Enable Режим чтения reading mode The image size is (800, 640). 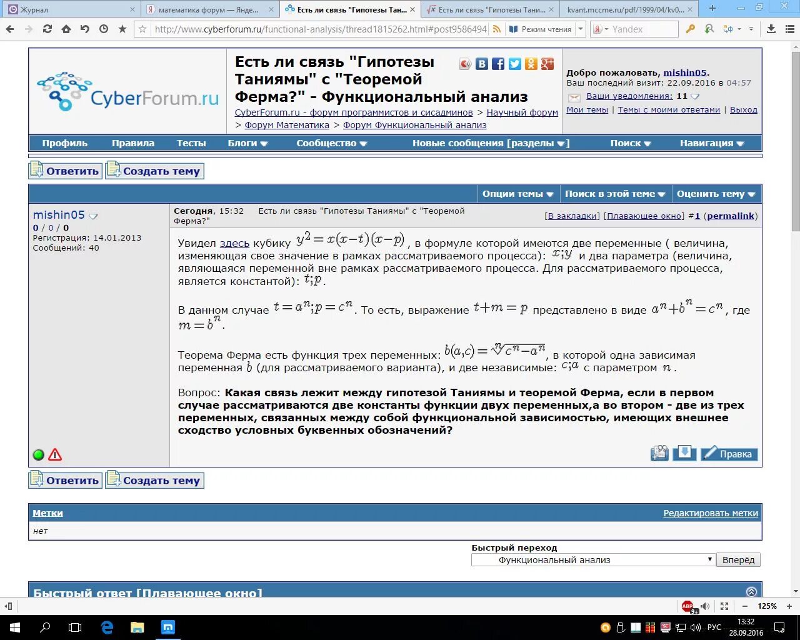(541, 29)
